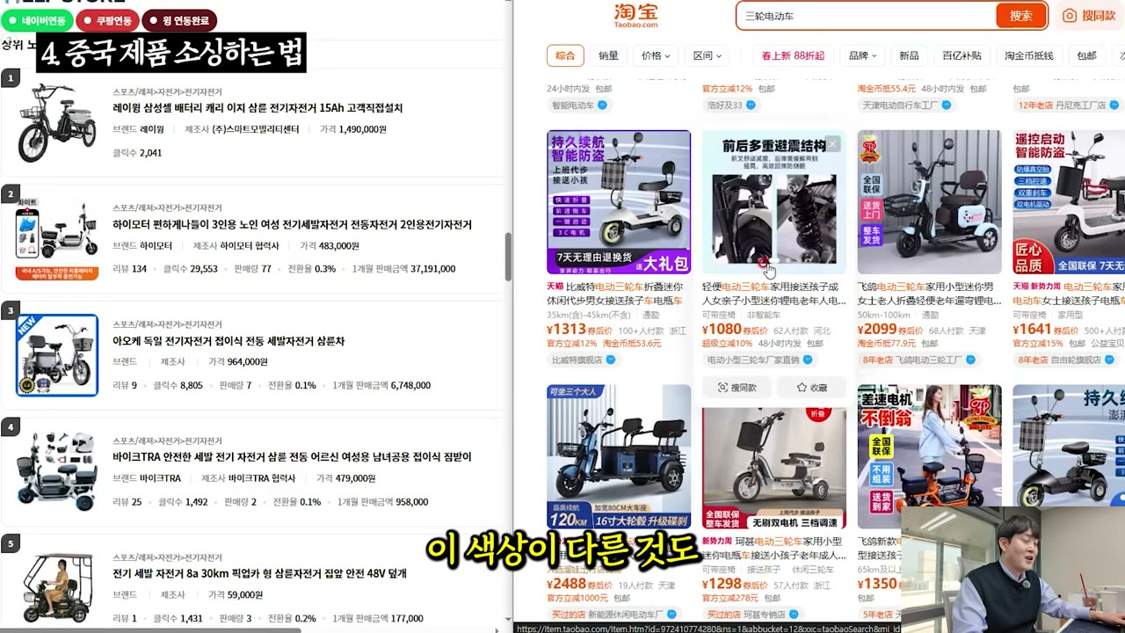Click the left panel vertical scrollbar thumb
The height and width of the screenshot is (633, 1125).
click(x=507, y=257)
